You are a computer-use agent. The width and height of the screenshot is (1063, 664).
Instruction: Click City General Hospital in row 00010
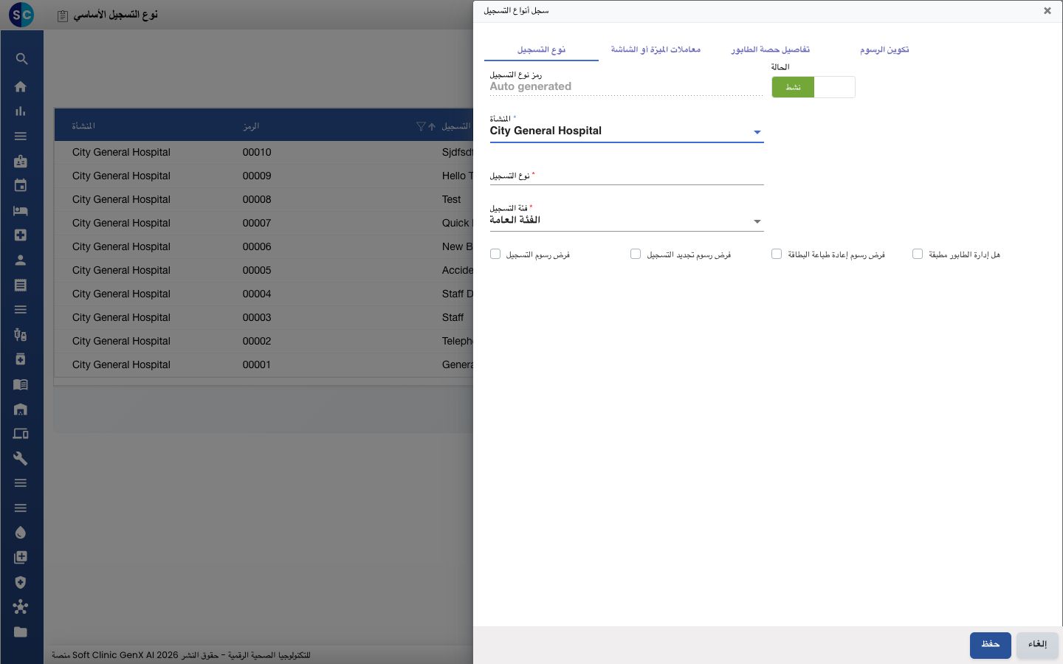121,152
